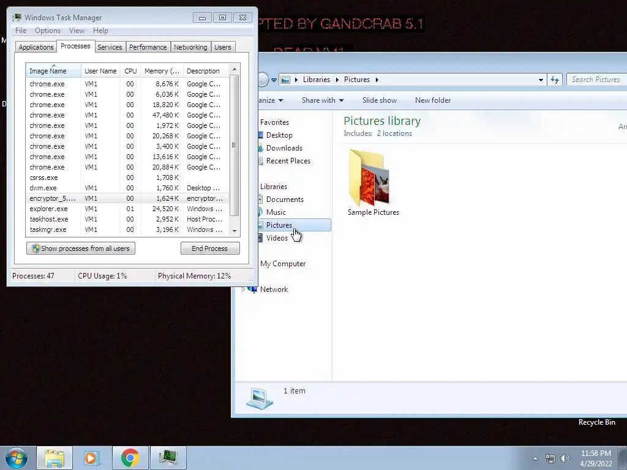Viewport: 627px width, 470px height.
Task: Expand the arrow after Pictures in address bar
Action: point(377,80)
